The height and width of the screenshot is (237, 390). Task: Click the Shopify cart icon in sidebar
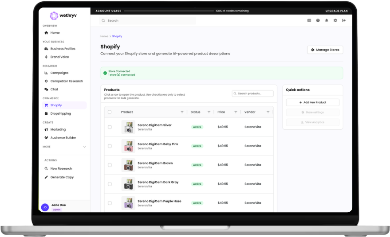pyautogui.click(x=46, y=105)
